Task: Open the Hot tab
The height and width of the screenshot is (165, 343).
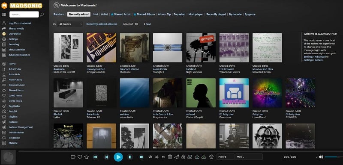Action: (96, 14)
